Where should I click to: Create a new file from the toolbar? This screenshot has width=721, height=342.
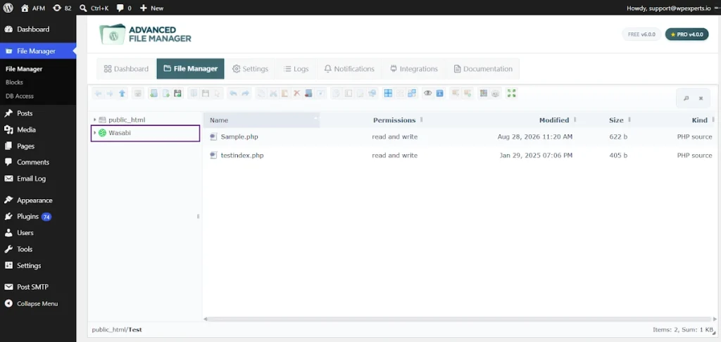click(x=166, y=94)
